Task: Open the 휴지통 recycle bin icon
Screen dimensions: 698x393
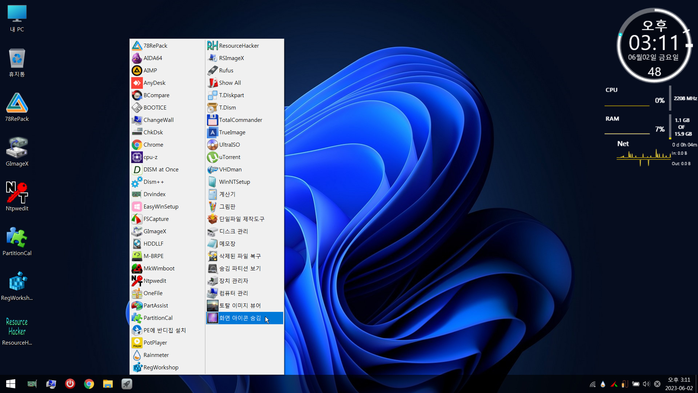Action: (x=17, y=63)
